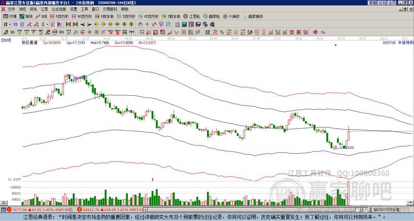
Task: Click the gold 金 circle icon
Action: (x=235, y=32)
